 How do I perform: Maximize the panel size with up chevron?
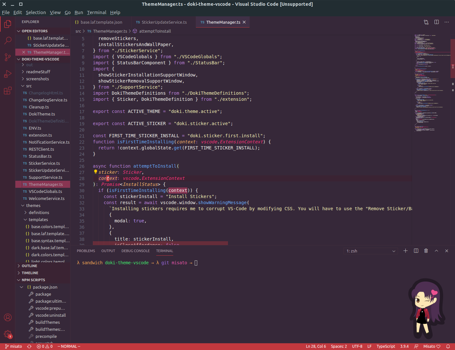coord(436,251)
